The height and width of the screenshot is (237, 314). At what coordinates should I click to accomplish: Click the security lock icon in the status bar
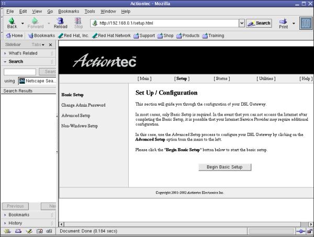click(x=310, y=231)
